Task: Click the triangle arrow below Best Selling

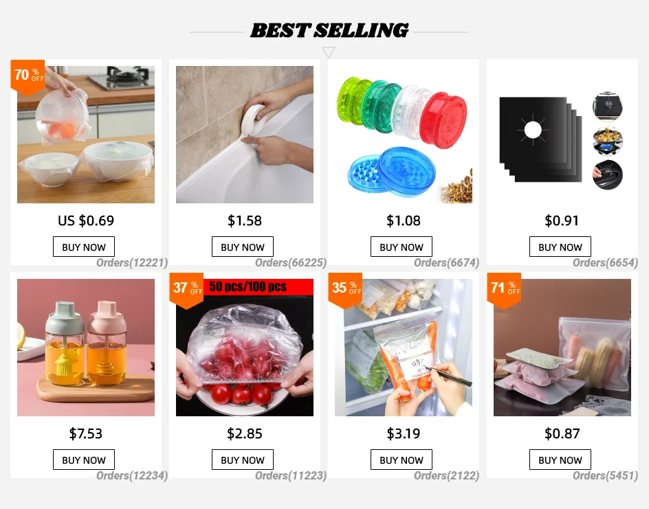Action: (328, 52)
